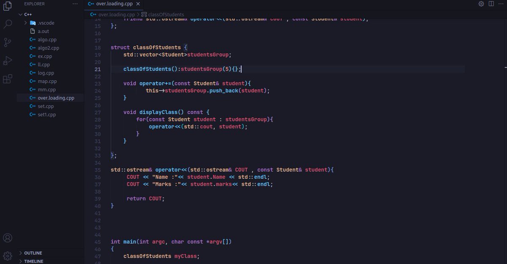Click 'std::vector<Student>' on line 19
507x264 pixels.
tap(155, 55)
